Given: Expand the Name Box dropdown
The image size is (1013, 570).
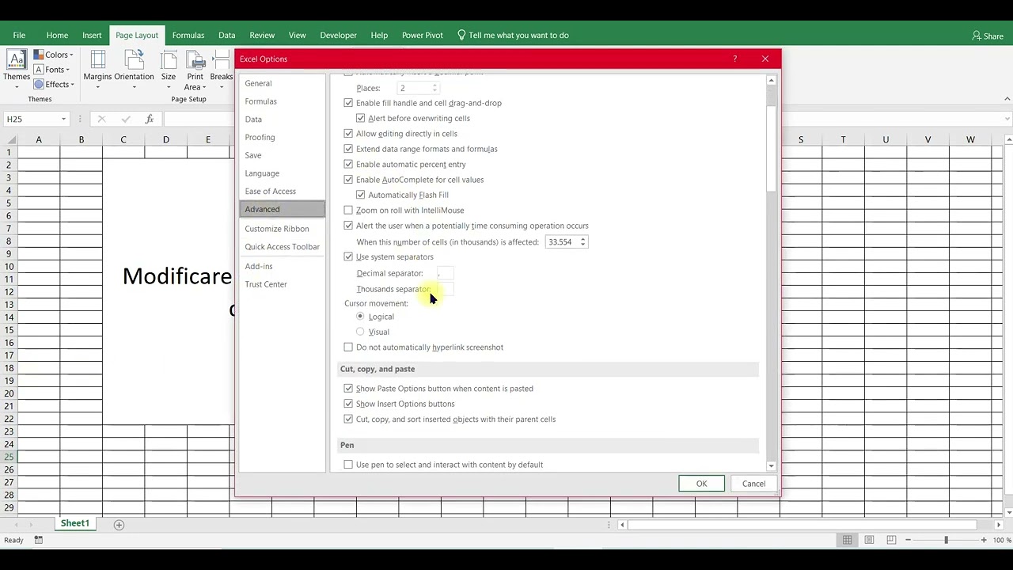Looking at the screenshot, I should pyautogui.click(x=63, y=119).
